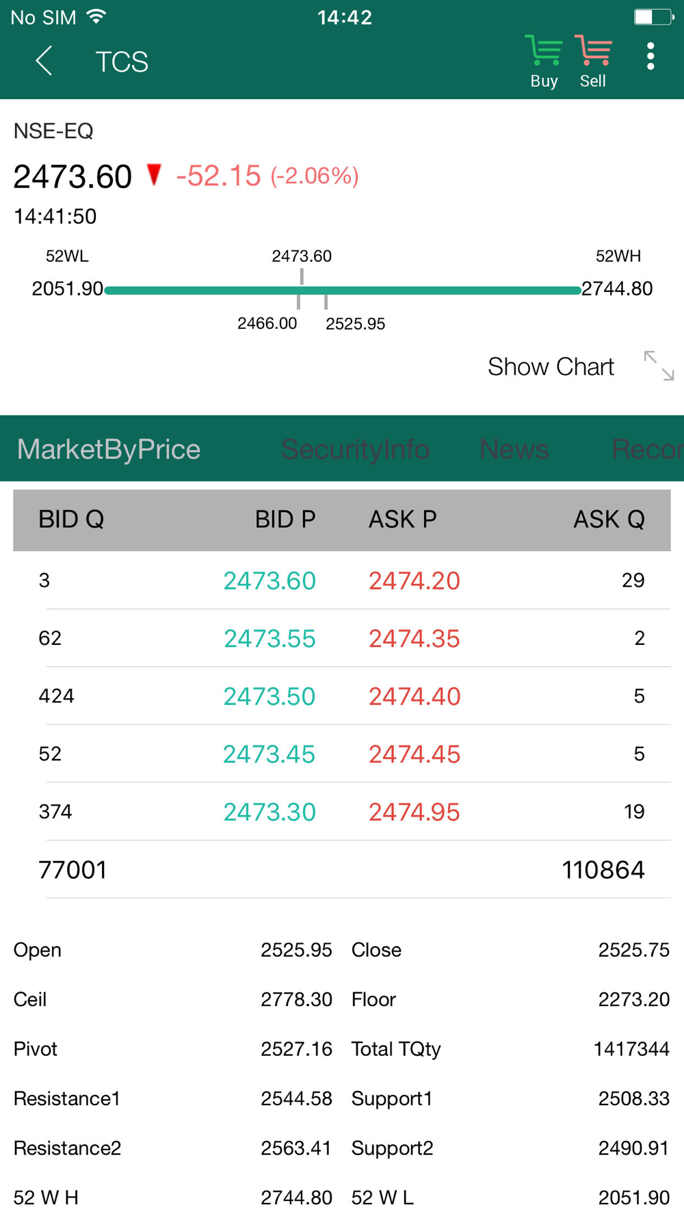
Task: Tap the 52-week range bar
Action: click(x=342, y=291)
